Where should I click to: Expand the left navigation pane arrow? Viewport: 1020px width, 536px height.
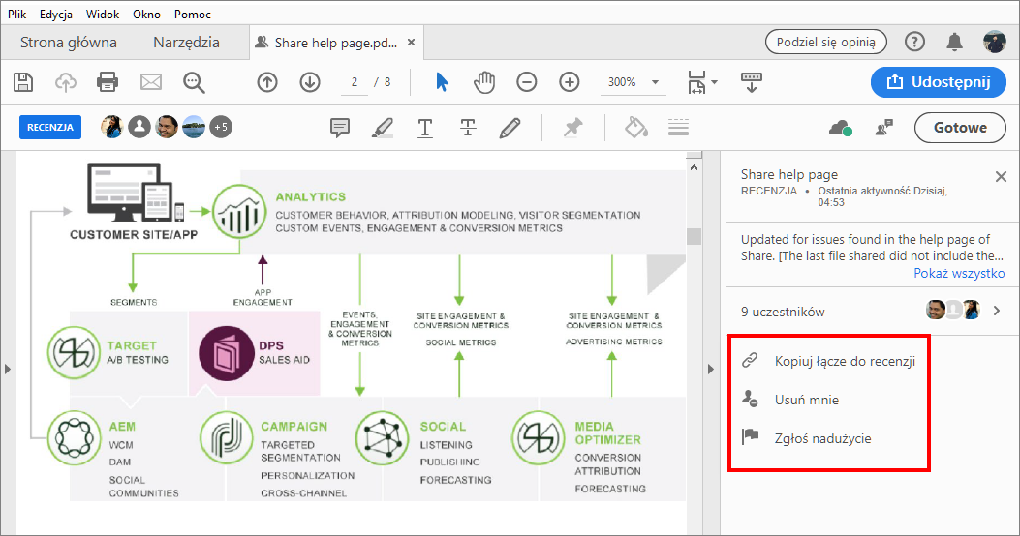pyautogui.click(x=8, y=369)
